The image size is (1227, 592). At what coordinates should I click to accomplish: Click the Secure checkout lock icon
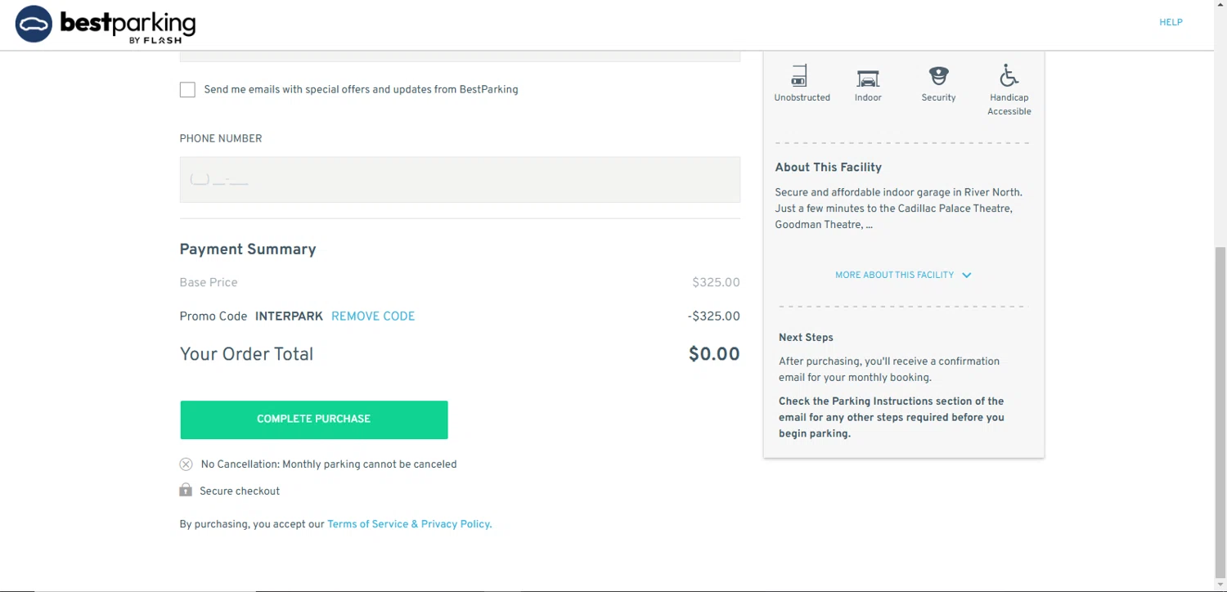(x=186, y=491)
